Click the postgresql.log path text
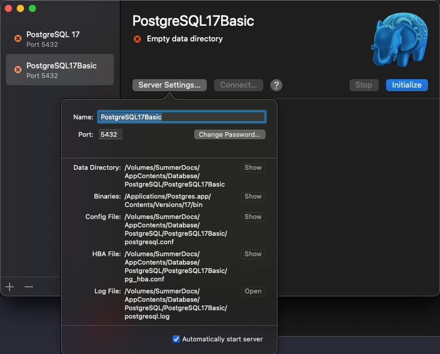This screenshot has height=354, width=440. pos(176,304)
